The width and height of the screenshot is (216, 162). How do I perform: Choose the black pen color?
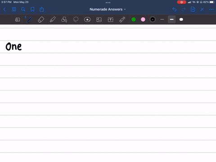[153, 19]
